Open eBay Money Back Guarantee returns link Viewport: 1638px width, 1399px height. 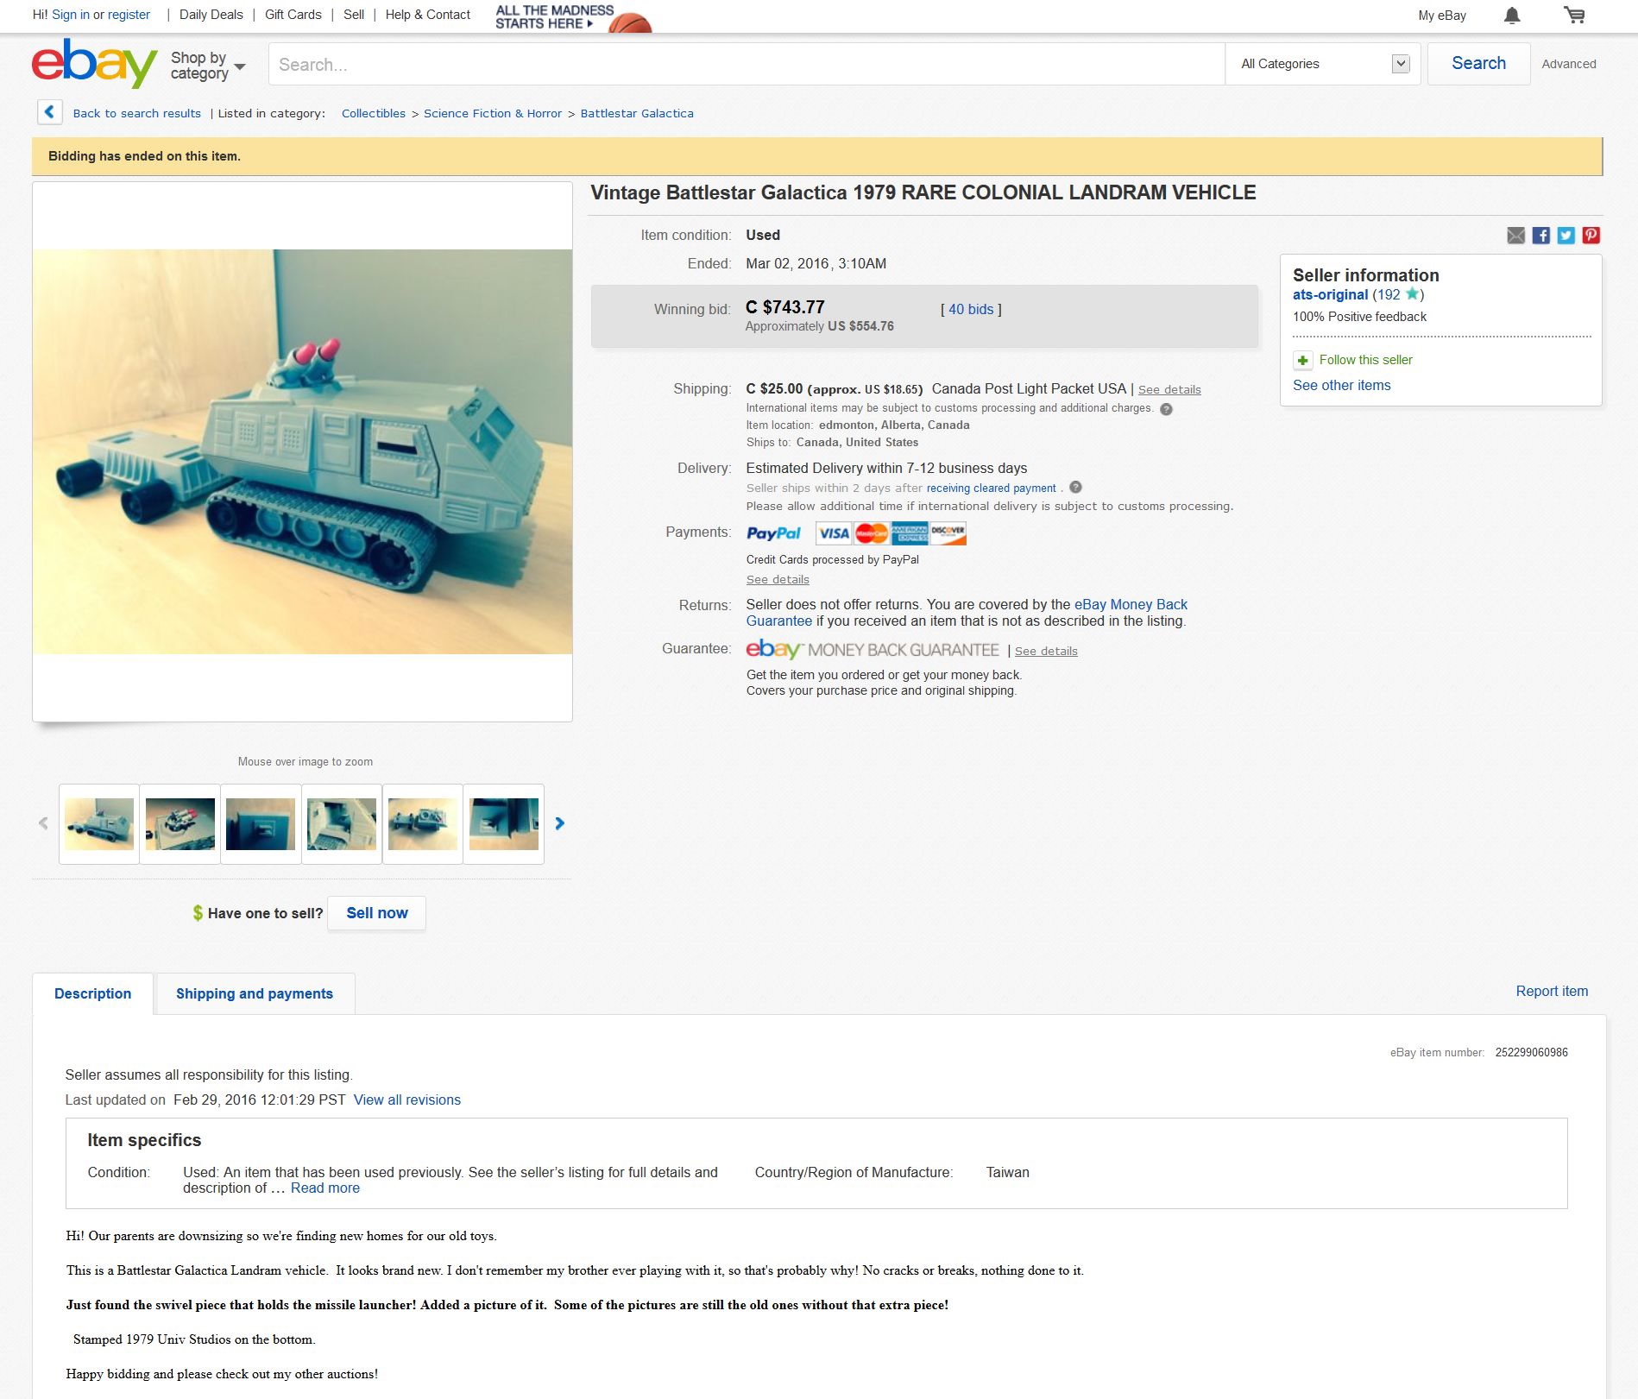point(967,613)
